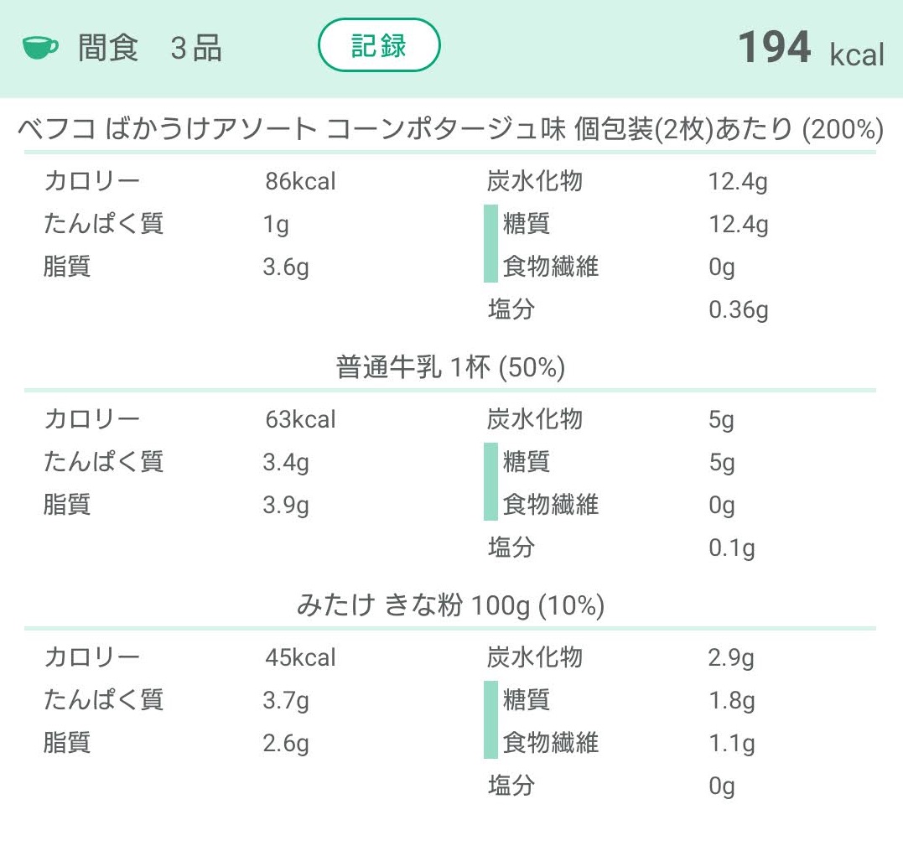Select 炭水化物 12.4g in the first item
Image resolution: width=903 pixels, height=846 pixels.
click(x=627, y=181)
